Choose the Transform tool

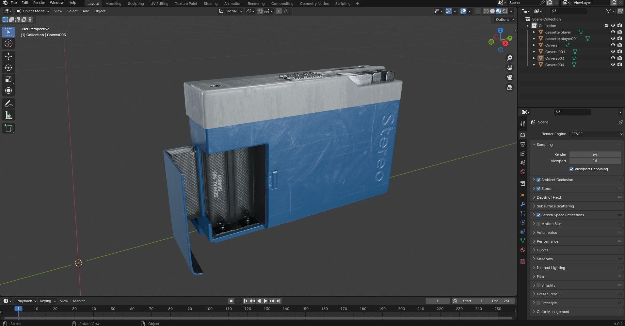pyautogui.click(x=8, y=91)
